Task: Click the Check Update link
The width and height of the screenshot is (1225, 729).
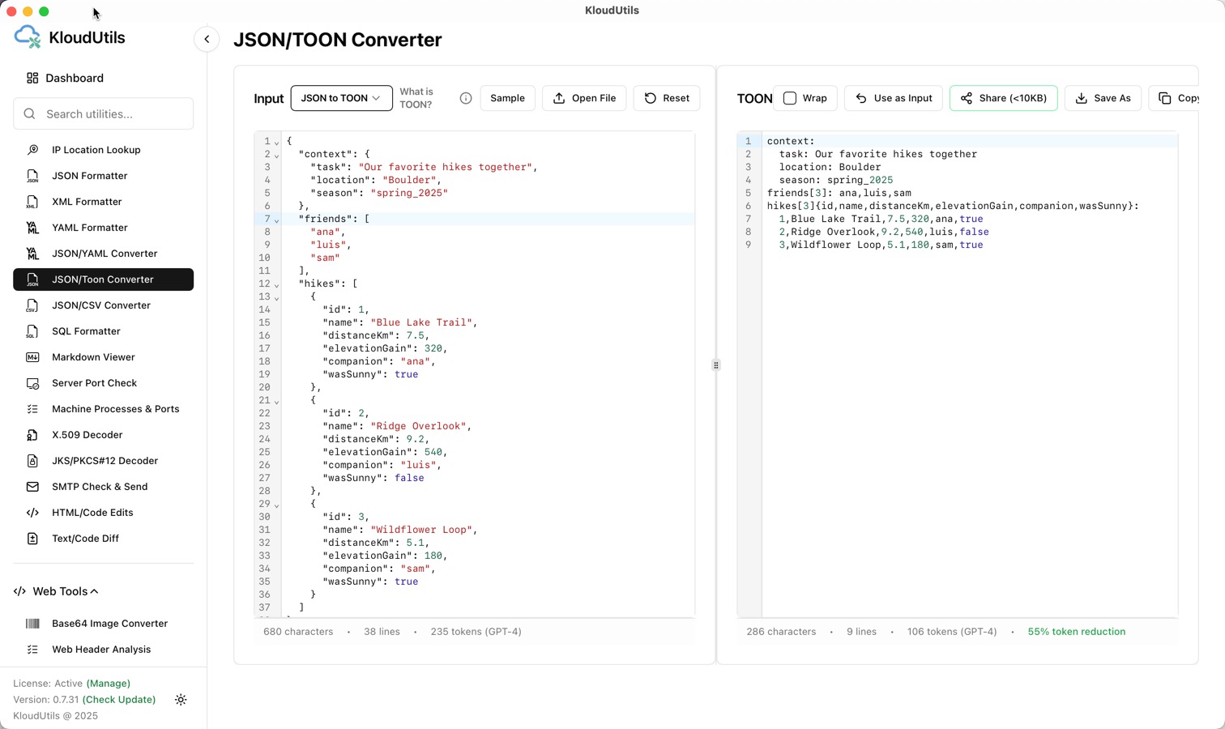Action: [119, 700]
